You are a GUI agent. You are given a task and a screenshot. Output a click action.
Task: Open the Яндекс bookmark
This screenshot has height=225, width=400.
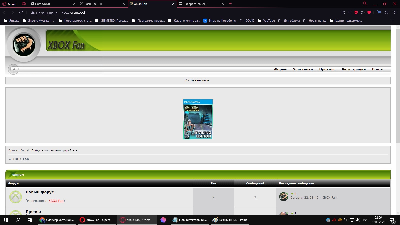11,21
